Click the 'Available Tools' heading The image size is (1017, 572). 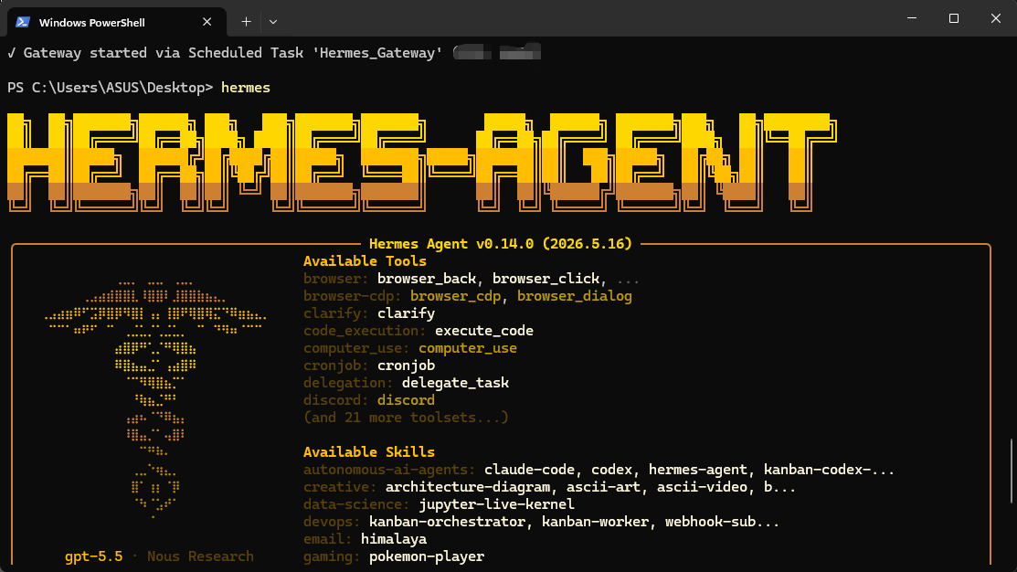click(365, 261)
